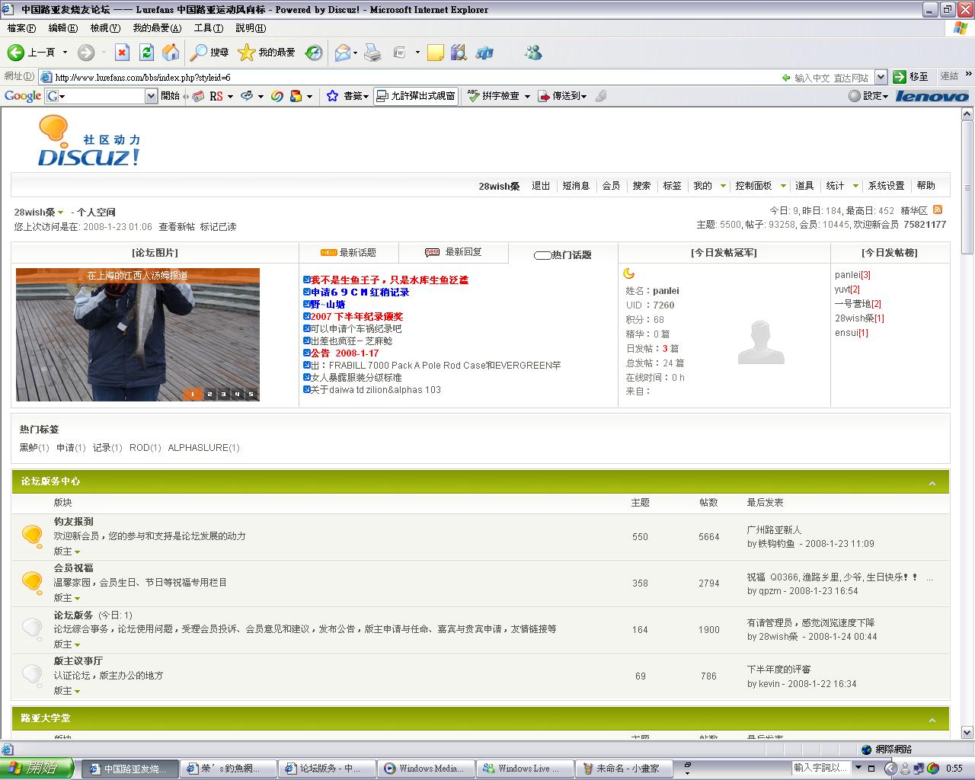This screenshot has width=975, height=780.
Task: Click the 傳送到 send-to icon
Action: (544, 96)
